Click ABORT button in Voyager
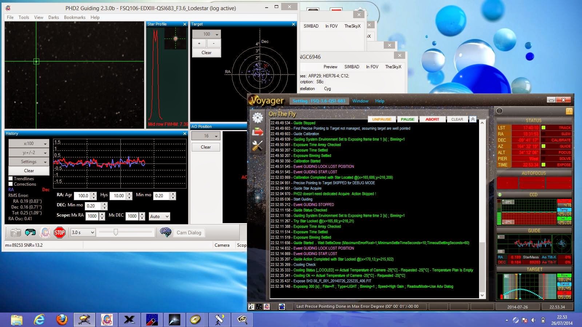This screenshot has height=327, width=582. pos(432,119)
